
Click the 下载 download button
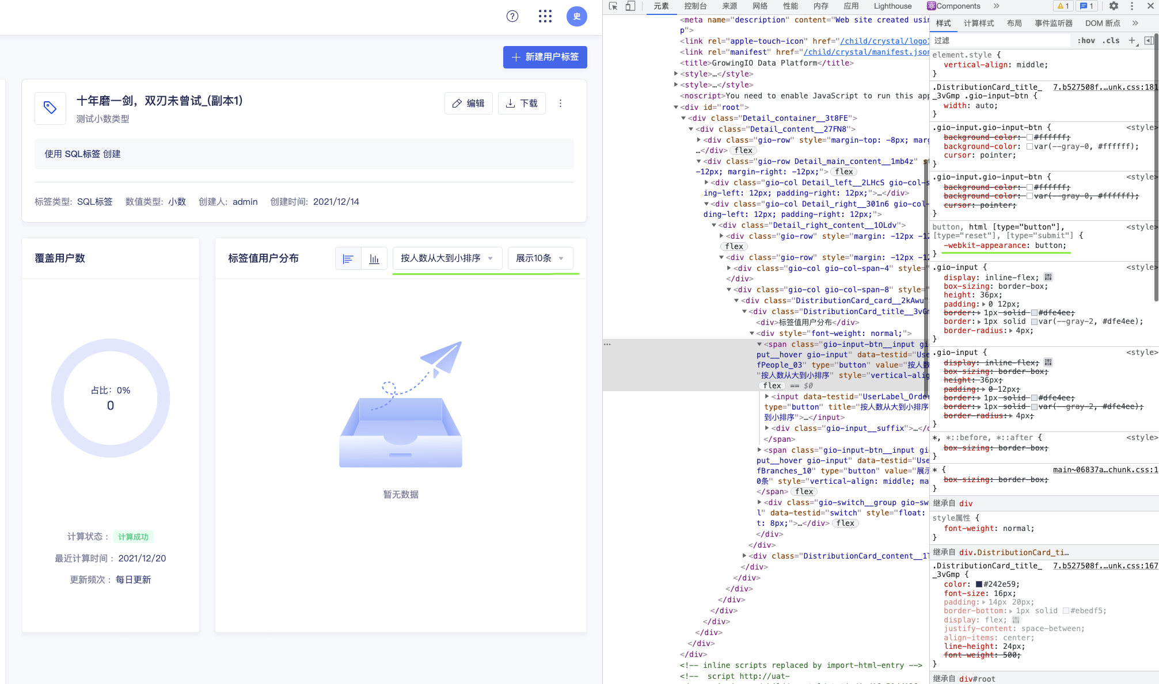(x=522, y=103)
